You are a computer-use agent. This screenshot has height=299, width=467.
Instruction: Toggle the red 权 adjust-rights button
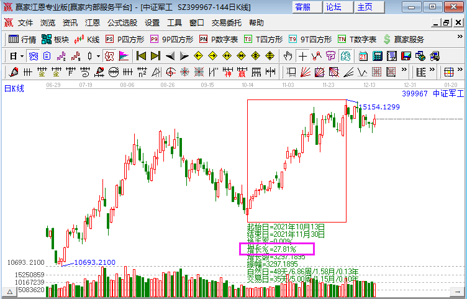(109, 56)
